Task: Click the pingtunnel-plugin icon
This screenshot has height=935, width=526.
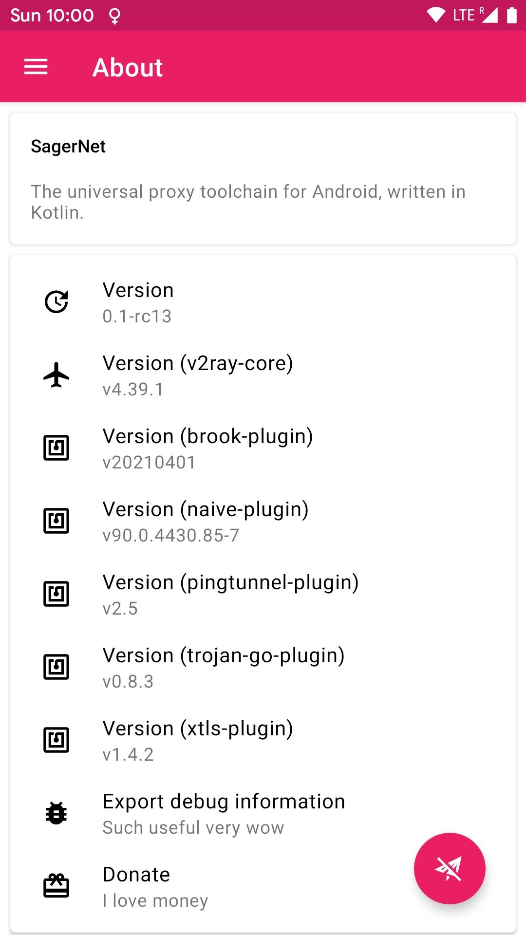Action: click(56, 594)
